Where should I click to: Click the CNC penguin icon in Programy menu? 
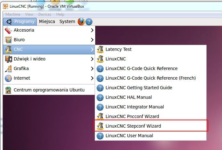point(8,49)
